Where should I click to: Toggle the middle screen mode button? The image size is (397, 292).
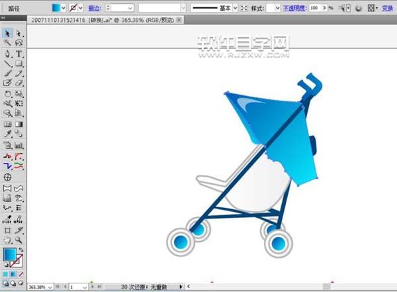[x=13, y=283]
